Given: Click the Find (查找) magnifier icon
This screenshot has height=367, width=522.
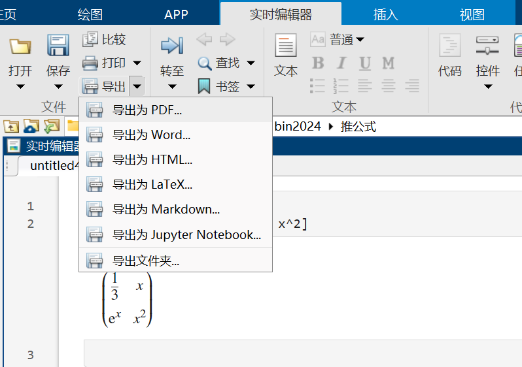Looking at the screenshot, I should click(204, 63).
